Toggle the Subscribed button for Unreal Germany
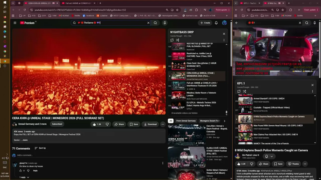This screenshot has width=321, height=180. [x=57, y=124]
